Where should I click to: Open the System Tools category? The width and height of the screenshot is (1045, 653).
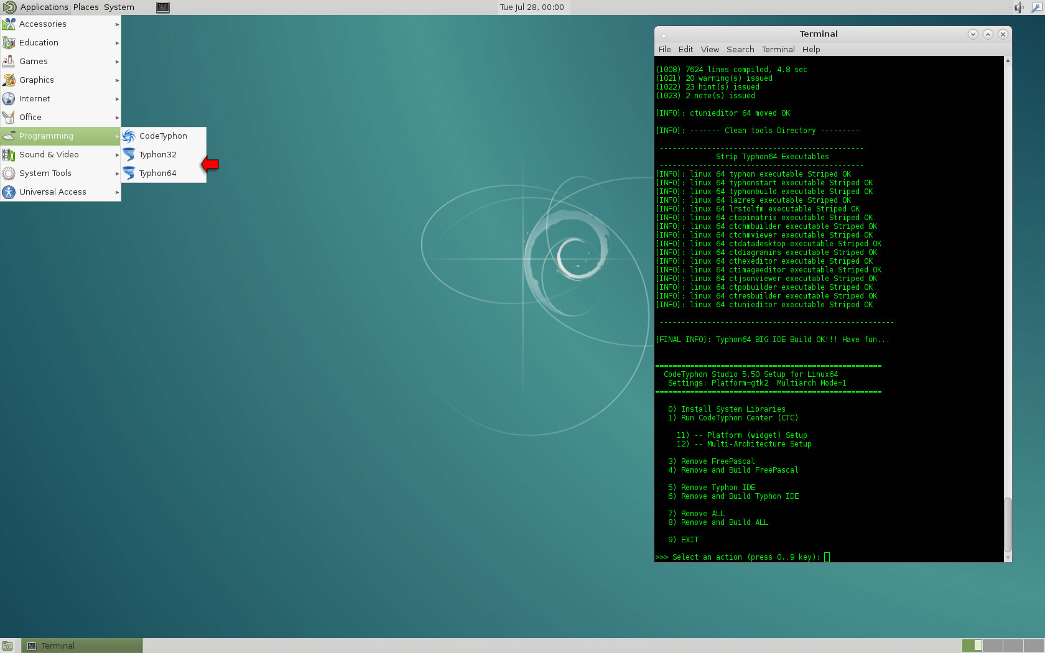click(x=60, y=174)
